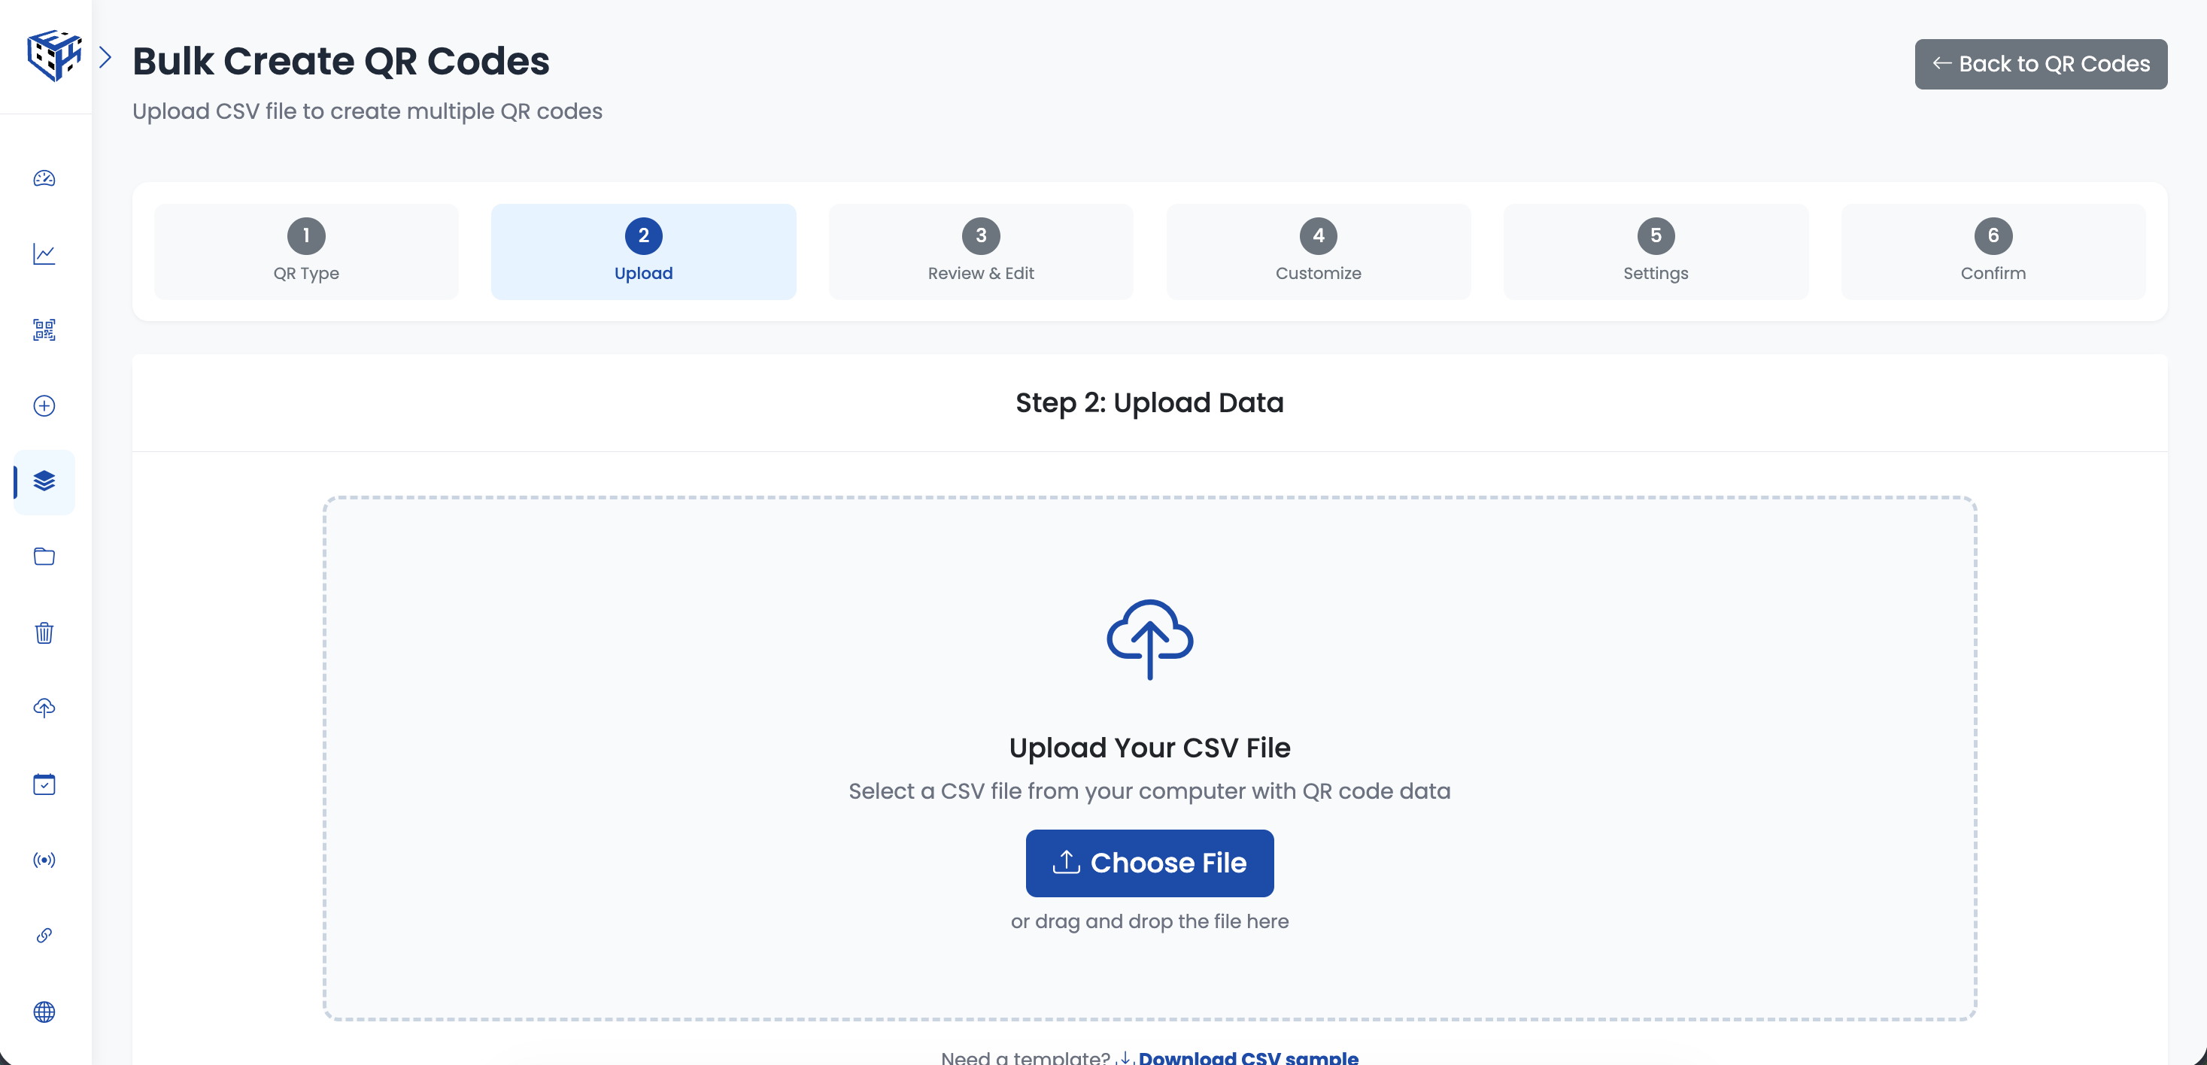Viewport: 2207px width, 1065px height.
Task: Open the Analytics line chart icon
Action: (44, 254)
